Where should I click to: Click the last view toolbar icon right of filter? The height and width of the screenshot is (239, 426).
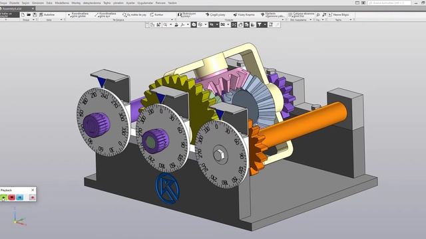(271, 25)
